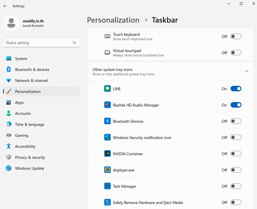The image size is (257, 209).
Task: Click the Time & language globe icon
Action: coord(8,124)
